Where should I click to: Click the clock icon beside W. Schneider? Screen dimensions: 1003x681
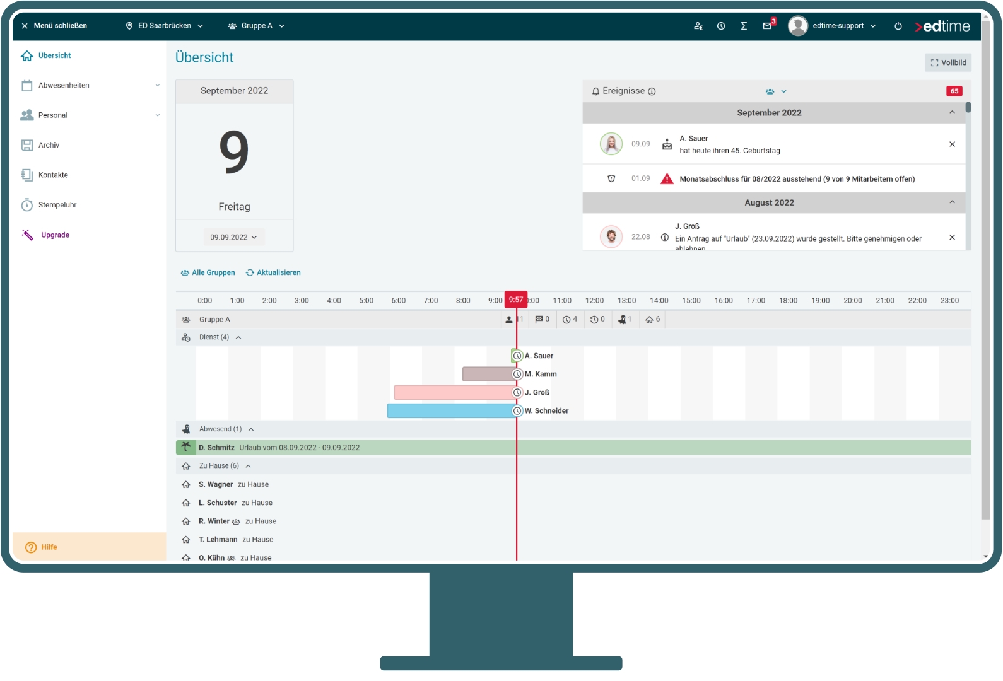[x=517, y=411]
